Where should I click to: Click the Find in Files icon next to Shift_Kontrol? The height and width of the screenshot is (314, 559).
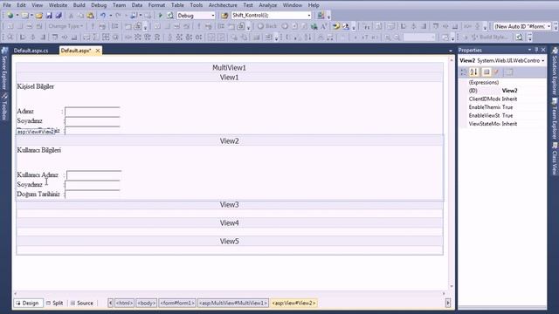224,16
